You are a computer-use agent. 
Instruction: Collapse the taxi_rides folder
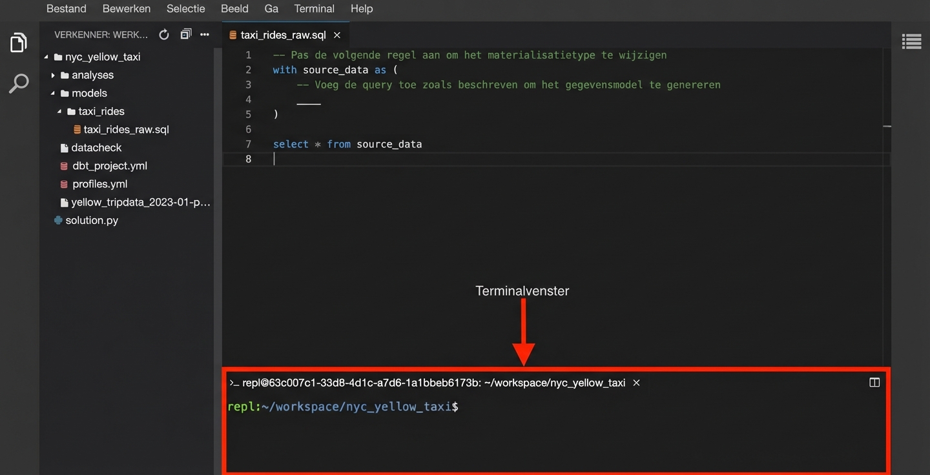click(x=59, y=111)
